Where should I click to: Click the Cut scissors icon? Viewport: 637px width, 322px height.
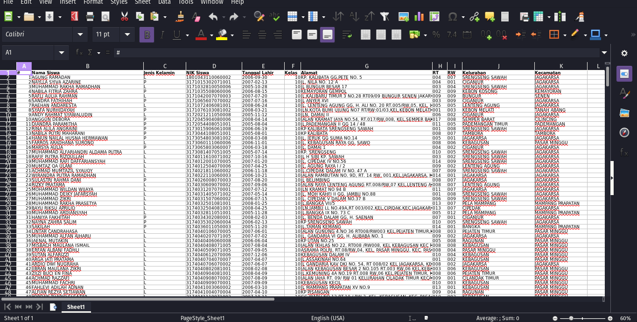(124, 17)
